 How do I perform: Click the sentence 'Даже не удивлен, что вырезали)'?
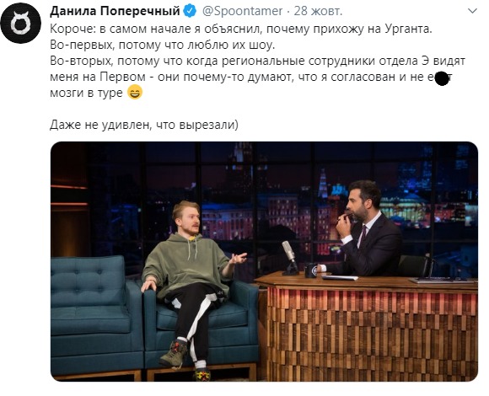pos(144,125)
